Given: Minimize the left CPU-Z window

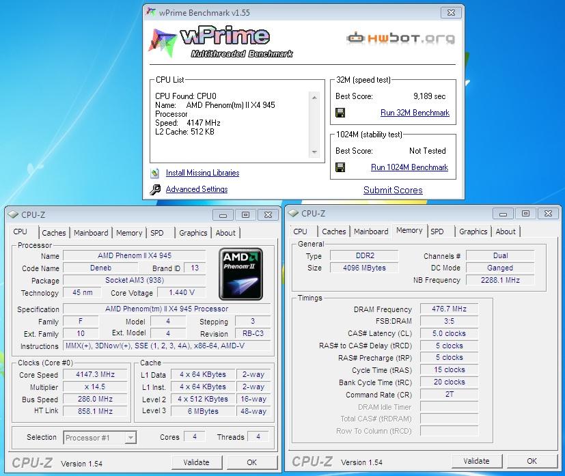Looking at the screenshot, I should [223, 215].
